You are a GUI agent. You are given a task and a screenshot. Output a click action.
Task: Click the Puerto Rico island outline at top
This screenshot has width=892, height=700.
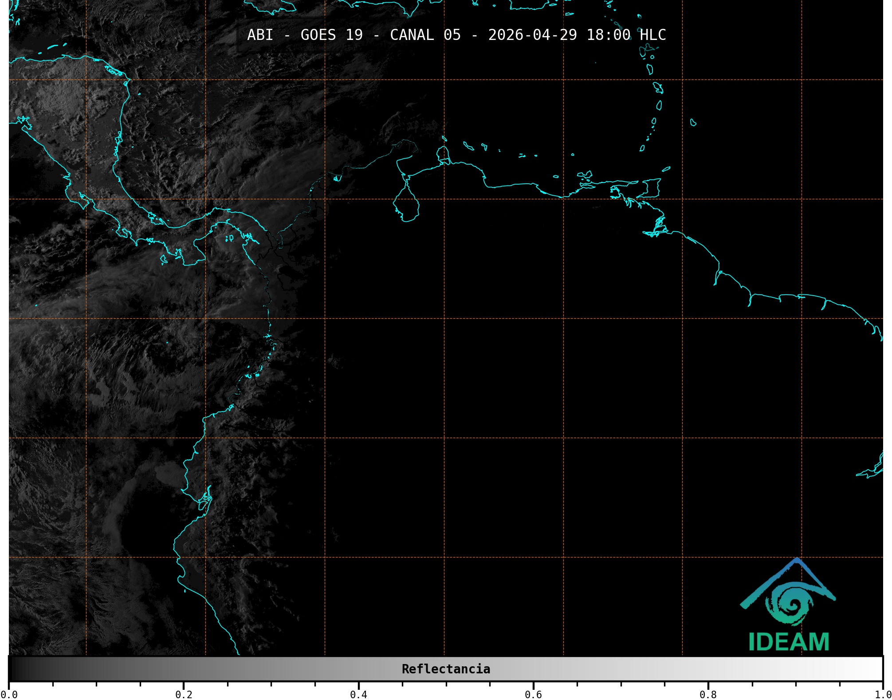click(530, 5)
